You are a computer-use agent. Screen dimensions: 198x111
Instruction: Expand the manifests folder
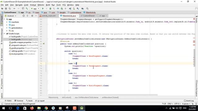[x=7, y=22]
